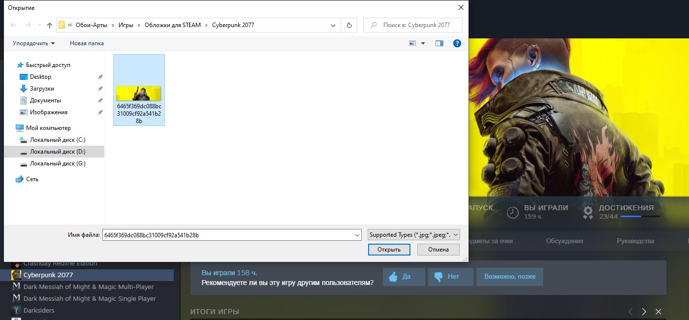The width and height of the screenshot is (689, 320).
Task: Select Dark Messiah Single Player in Steam
Action: (x=90, y=298)
